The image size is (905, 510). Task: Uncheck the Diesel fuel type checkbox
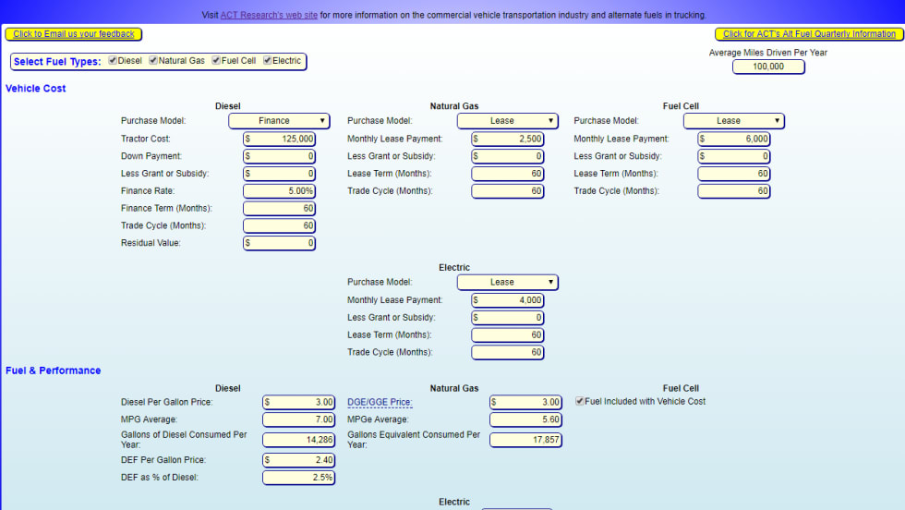113,61
